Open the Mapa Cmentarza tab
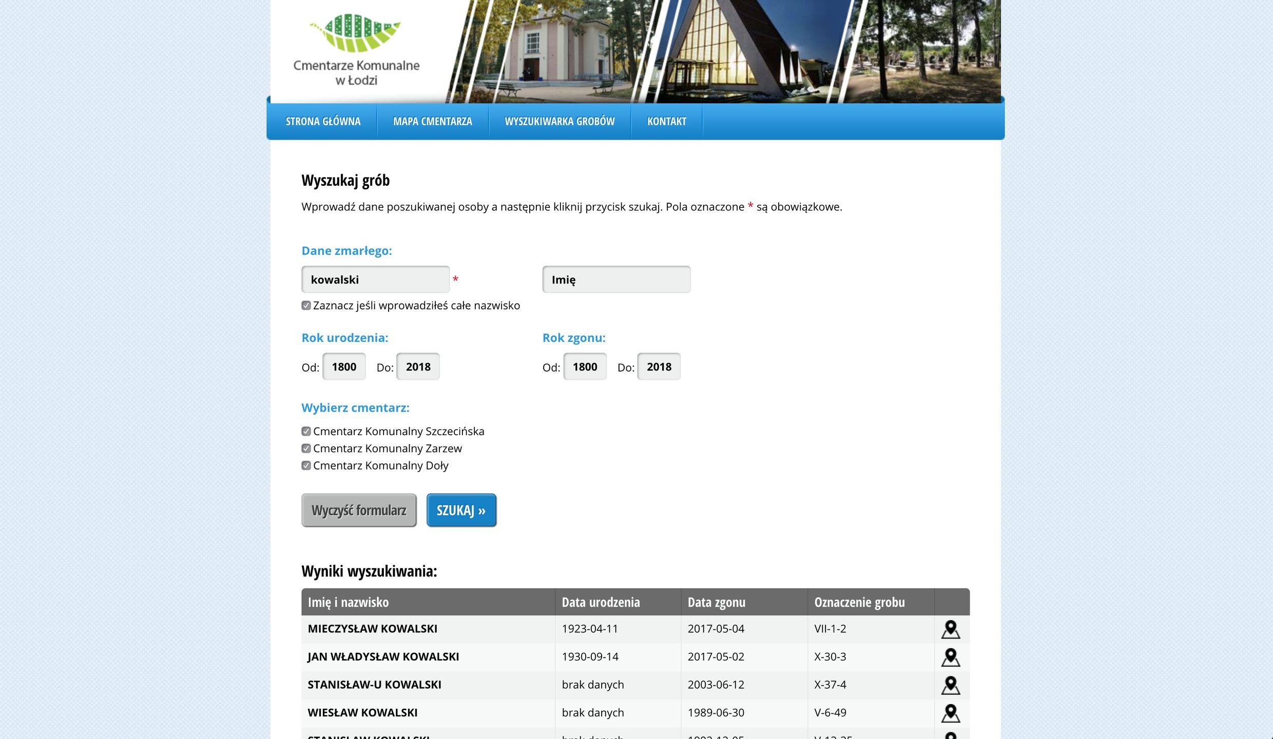 [433, 121]
